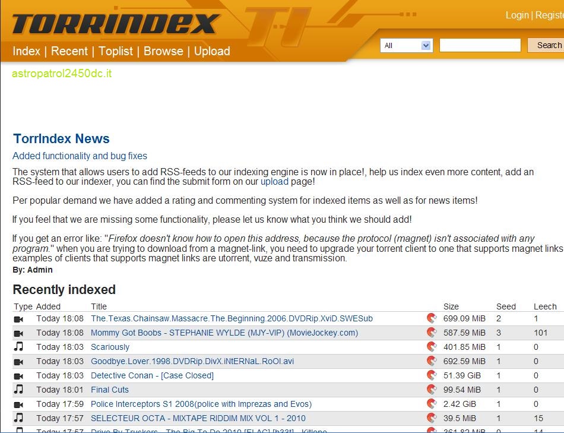
Task: Click the Seed column header
Action: pyautogui.click(x=506, y=306)
